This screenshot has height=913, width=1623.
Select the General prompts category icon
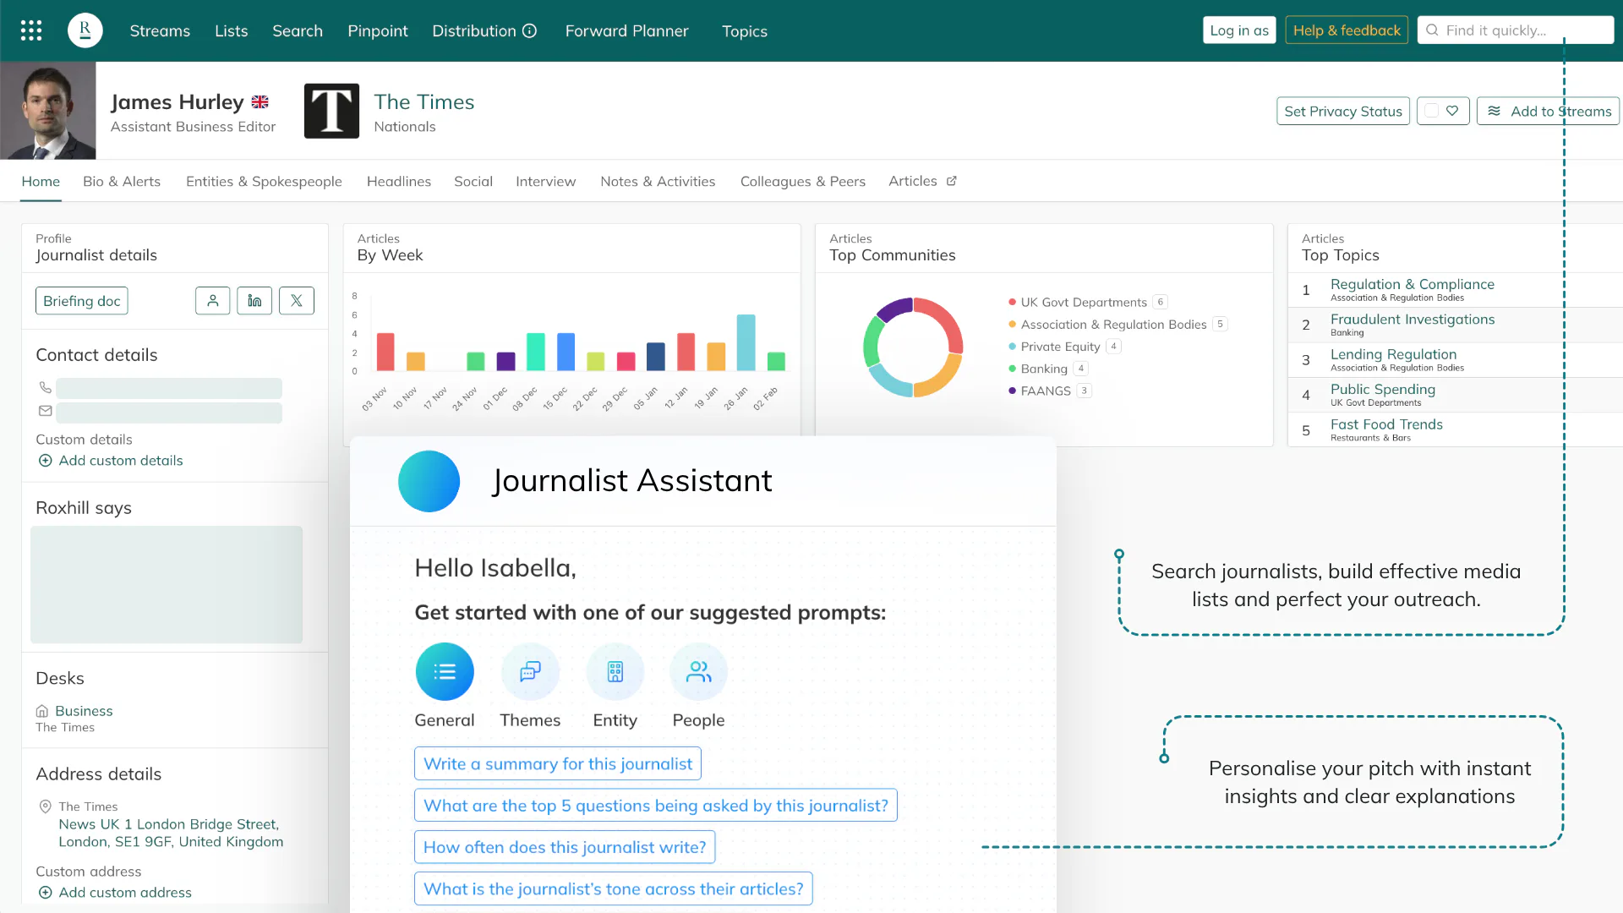tap(445, 672)
